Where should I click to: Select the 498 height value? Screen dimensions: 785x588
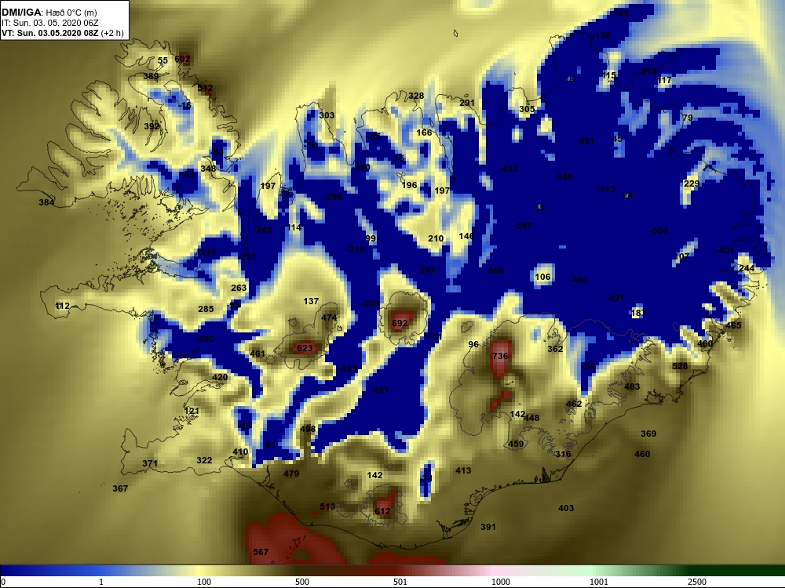(x=308, y=429)
